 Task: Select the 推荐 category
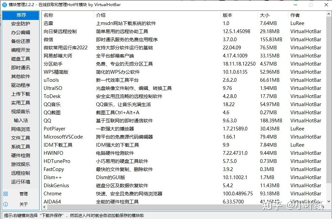pos(21,15)
